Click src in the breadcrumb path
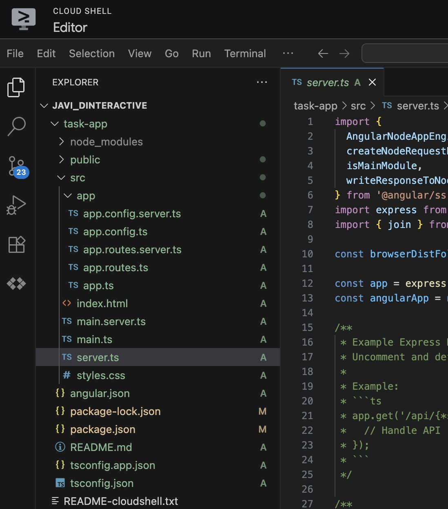448x509 pixels. [358, 105]
